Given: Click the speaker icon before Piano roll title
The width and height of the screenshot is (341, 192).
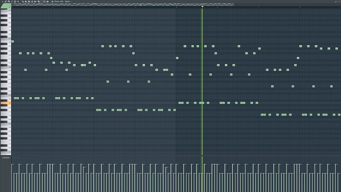Looking at the screenshot, I should [x=52, y=2].
